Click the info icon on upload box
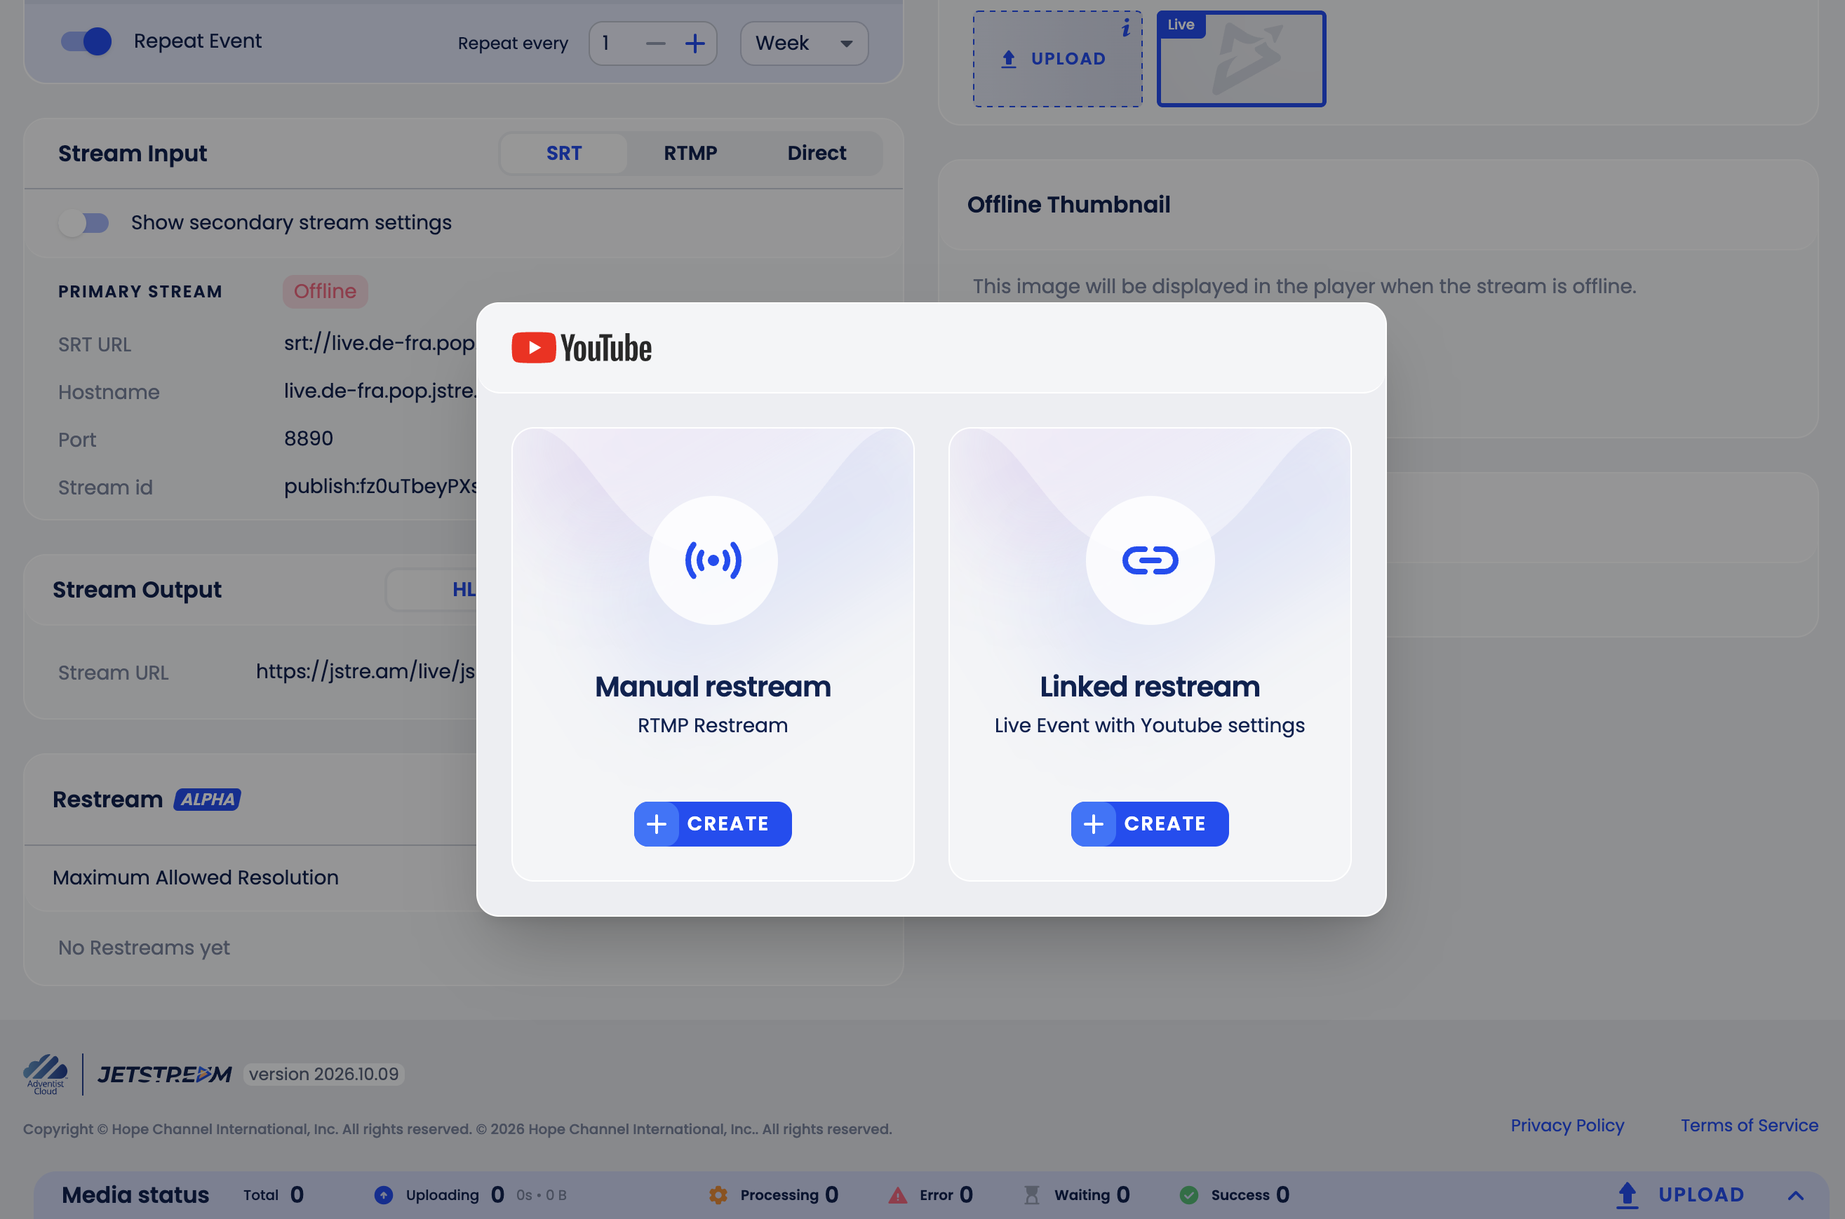This screenshot has width=1845, height=1219. point(1125,29)
